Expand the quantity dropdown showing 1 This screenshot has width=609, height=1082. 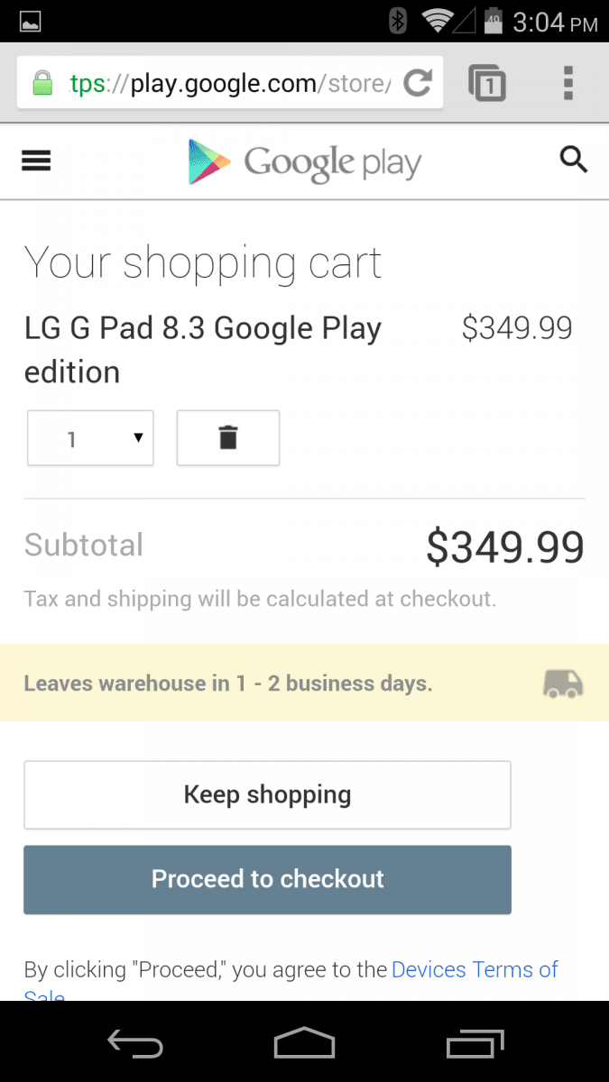90,438
